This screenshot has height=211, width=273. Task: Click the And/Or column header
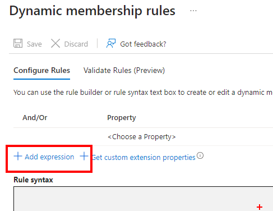(x=35, y=118)
